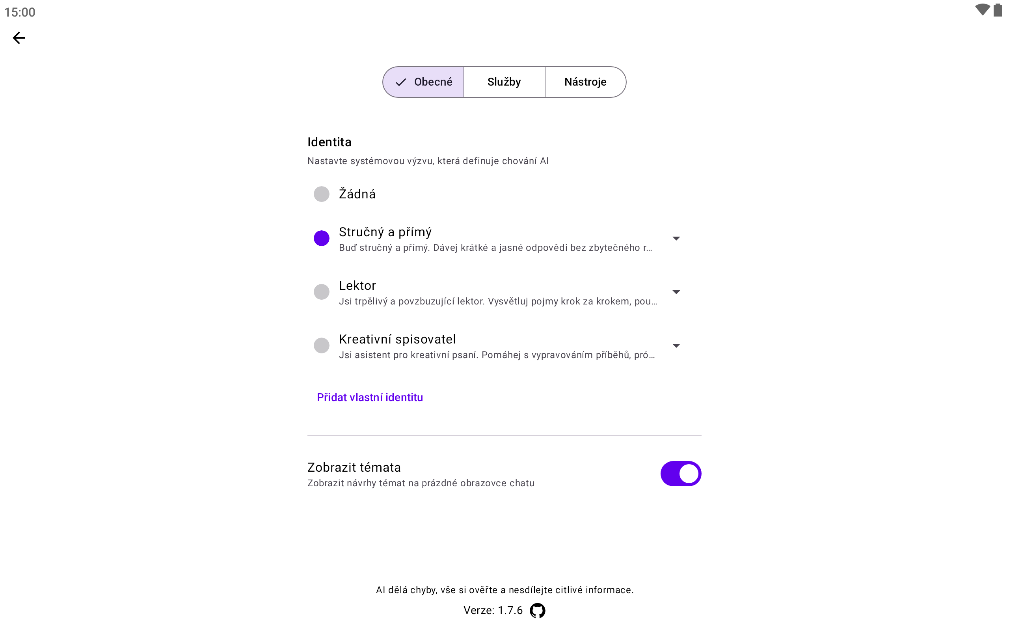Viewport: 1009px width, 631px height.
Task: Tap the Lektor identity title
Action: point(357,286)
